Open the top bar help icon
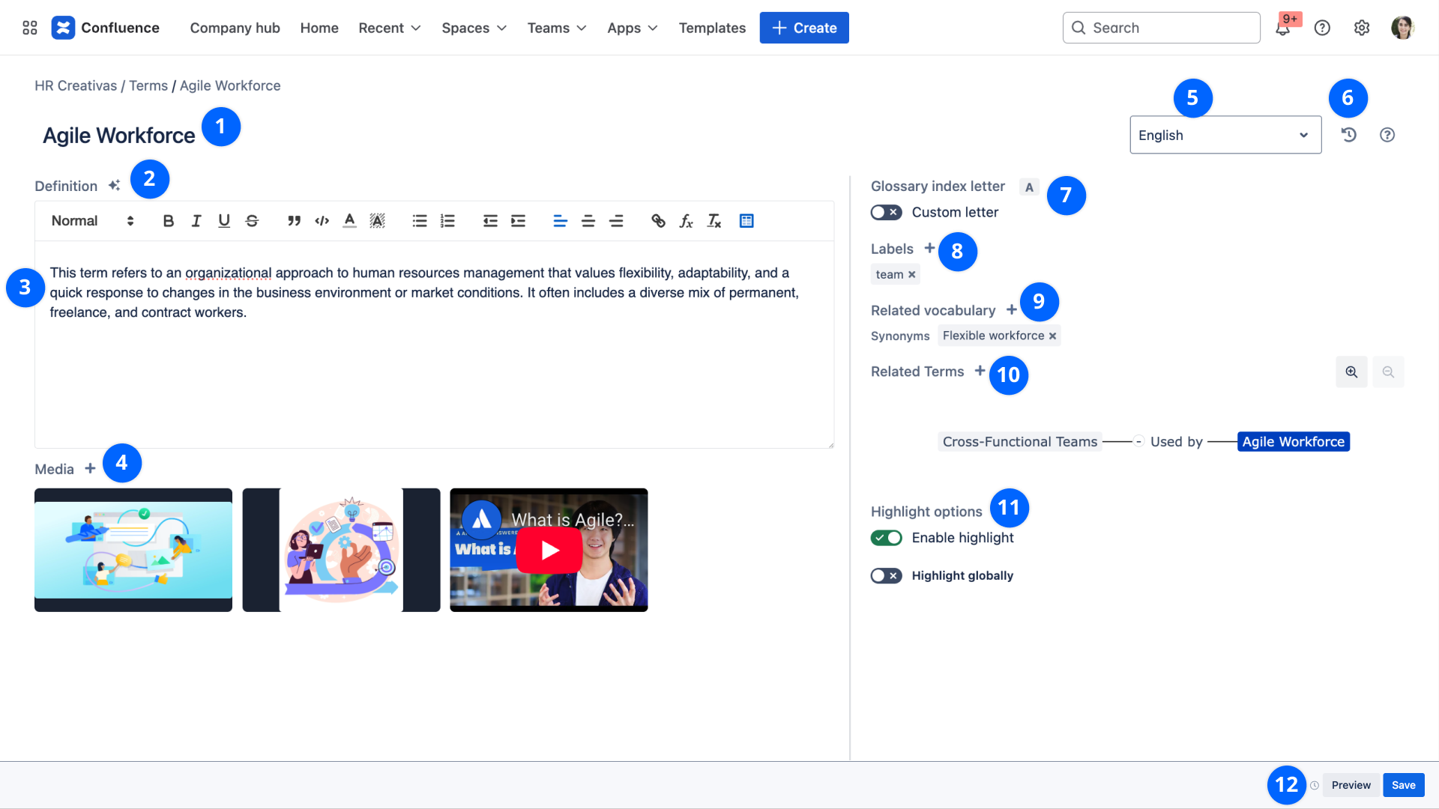This screenshot has width=1439, height=809. (x=1322, y=28)
